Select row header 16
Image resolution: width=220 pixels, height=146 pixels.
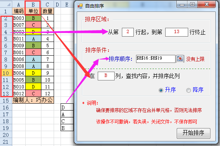[6, 107]
